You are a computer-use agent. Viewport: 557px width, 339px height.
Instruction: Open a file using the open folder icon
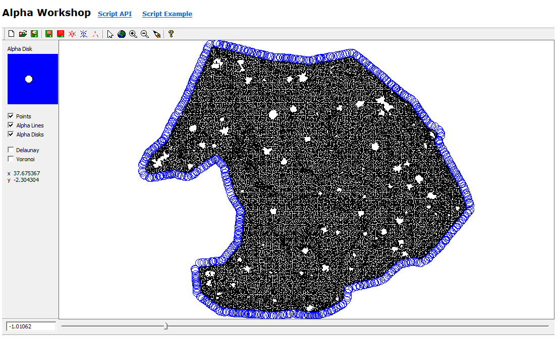[23, 34]
